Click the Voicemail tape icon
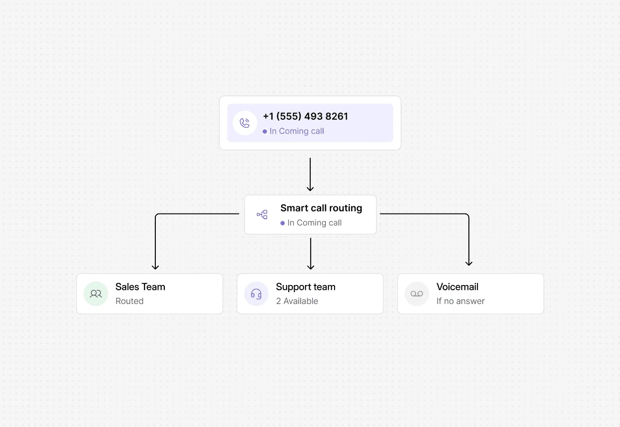620x427 pixels. pyautogui.click(x=417, y=294)
